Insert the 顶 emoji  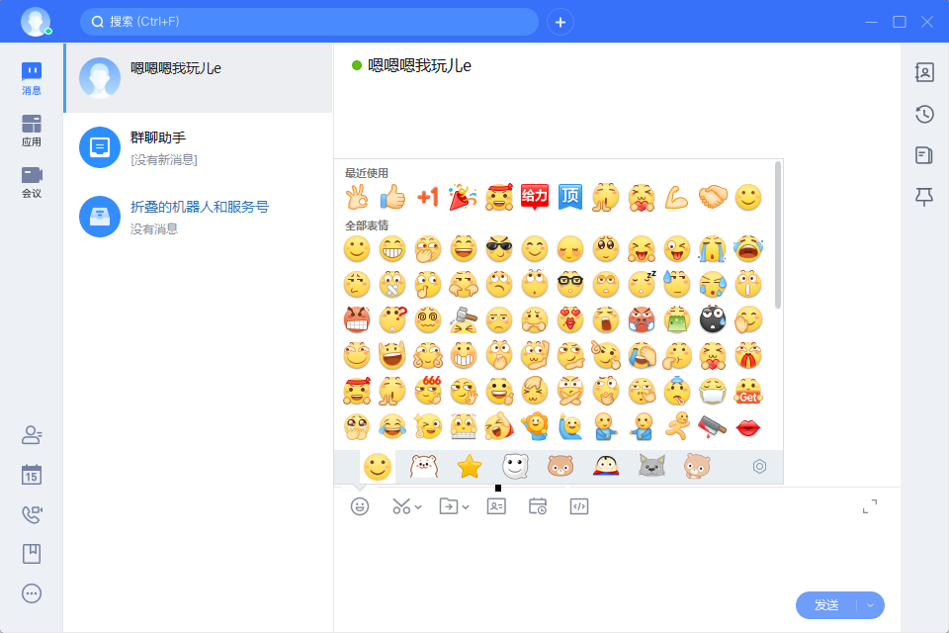point(570,197)
